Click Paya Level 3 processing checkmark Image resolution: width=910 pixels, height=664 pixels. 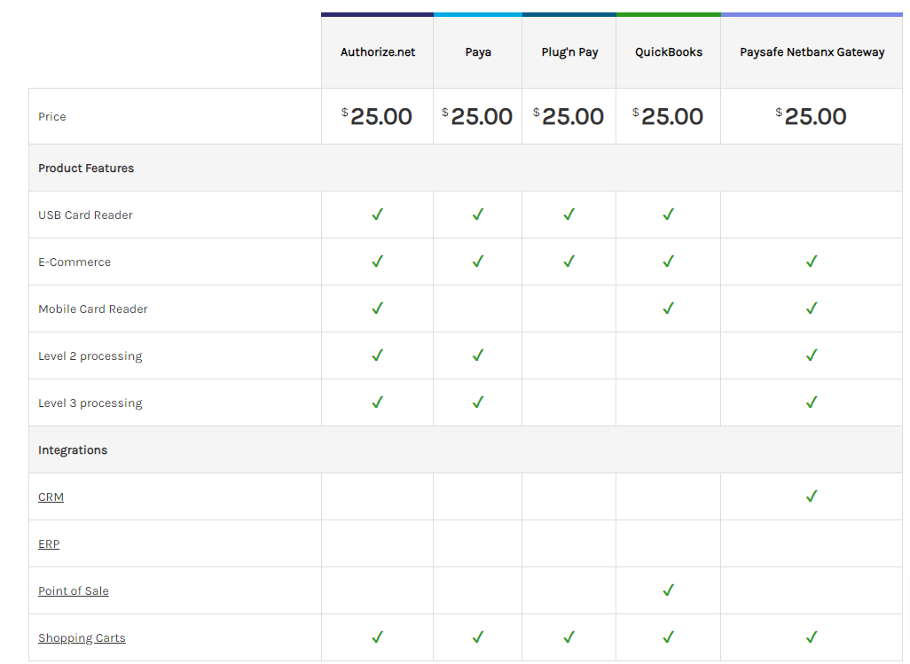(478, 402)
